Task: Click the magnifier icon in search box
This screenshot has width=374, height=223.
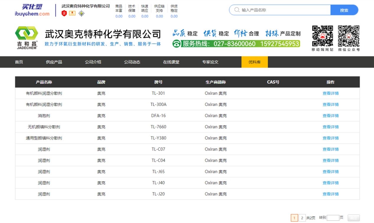Action: (237, 10)
